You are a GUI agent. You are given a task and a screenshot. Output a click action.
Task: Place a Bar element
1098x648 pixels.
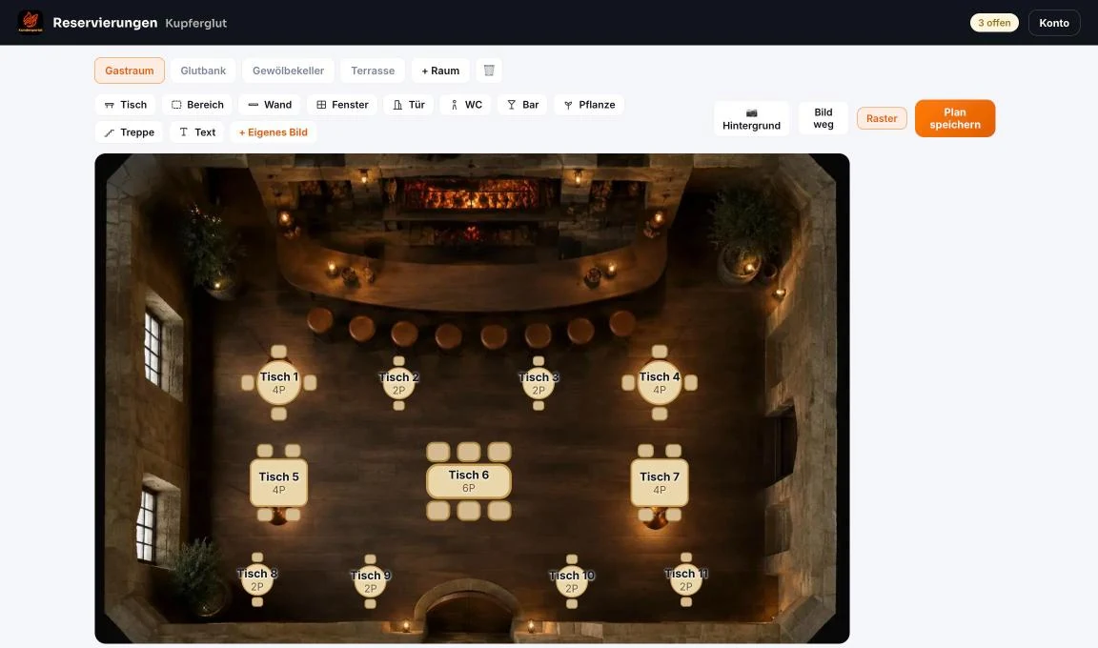(x=522, y=104)
